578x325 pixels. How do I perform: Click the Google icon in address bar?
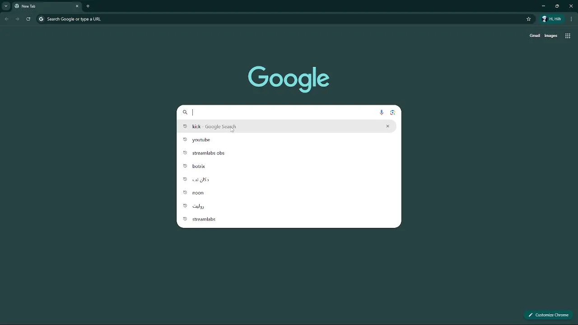coord(41,19)
